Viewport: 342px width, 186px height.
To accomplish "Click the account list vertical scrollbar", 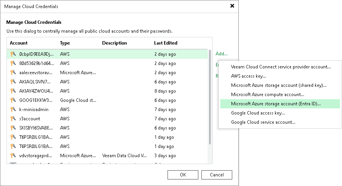I will 210,97.
